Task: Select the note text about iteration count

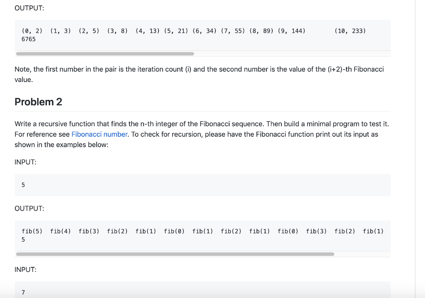Action: point(198,74)
